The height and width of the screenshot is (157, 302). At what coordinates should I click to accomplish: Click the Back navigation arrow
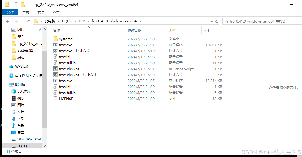click(8, 21)
